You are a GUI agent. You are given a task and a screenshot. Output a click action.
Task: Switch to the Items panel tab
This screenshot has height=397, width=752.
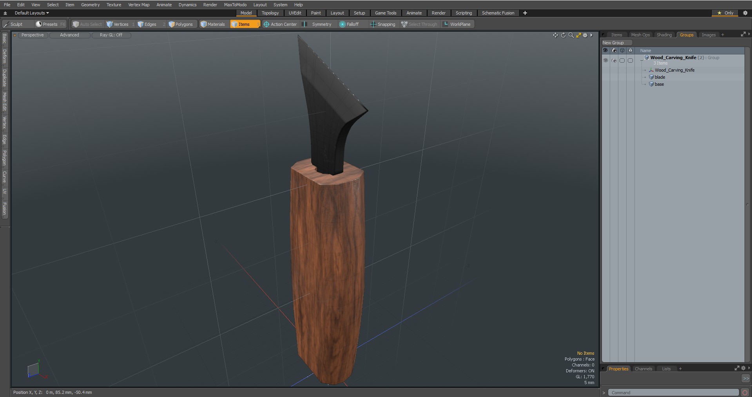tap(616, 35)
